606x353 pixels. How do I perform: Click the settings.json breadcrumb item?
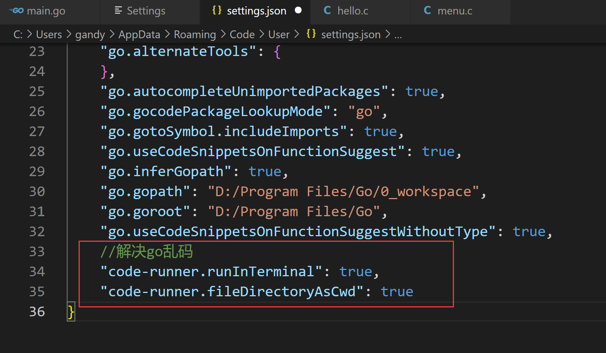click(x=350, y=34)
